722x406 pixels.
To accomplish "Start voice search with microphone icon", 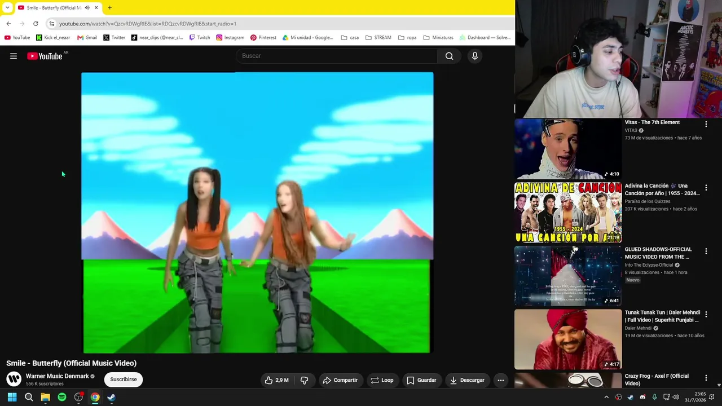I will pos(475,56).
